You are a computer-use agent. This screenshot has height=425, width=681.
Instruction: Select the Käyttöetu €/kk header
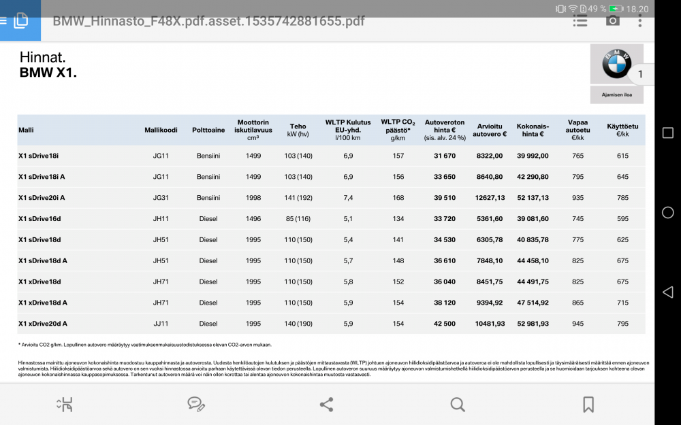pyautogui.click(x=622, y=130)
